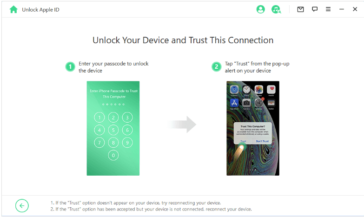Click digit 5 on the passcode keypad image

tap(113, 130)
